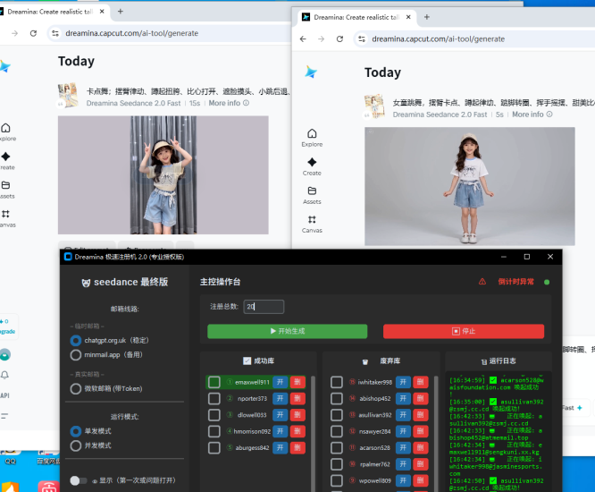Image resolution: width=595 pixels, height=492 pixels.
Task: Toggle the 显示 browser visibility switch
Action: pos(78,480)
